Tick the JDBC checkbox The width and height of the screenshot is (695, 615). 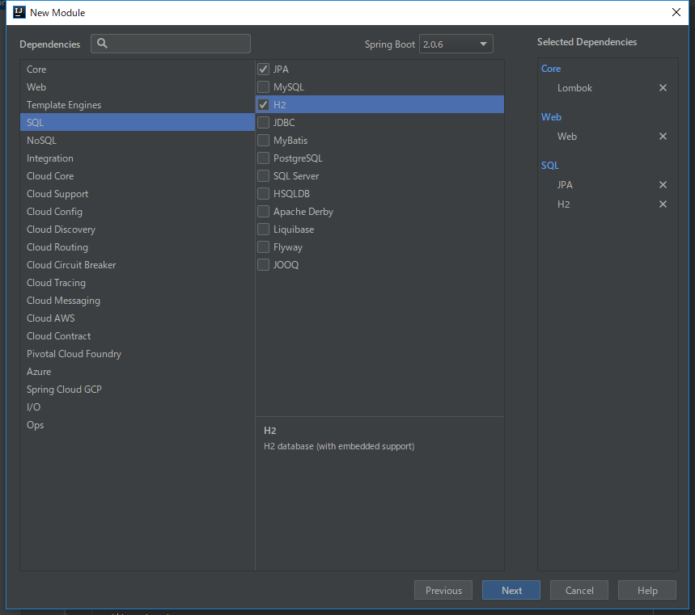263,122
